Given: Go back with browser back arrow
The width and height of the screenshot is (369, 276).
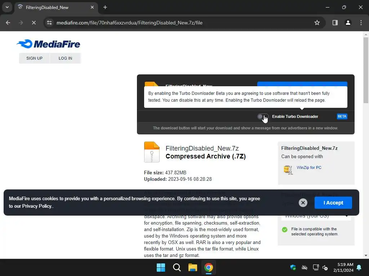Looking at the screenshot, I should pos(8,23).
